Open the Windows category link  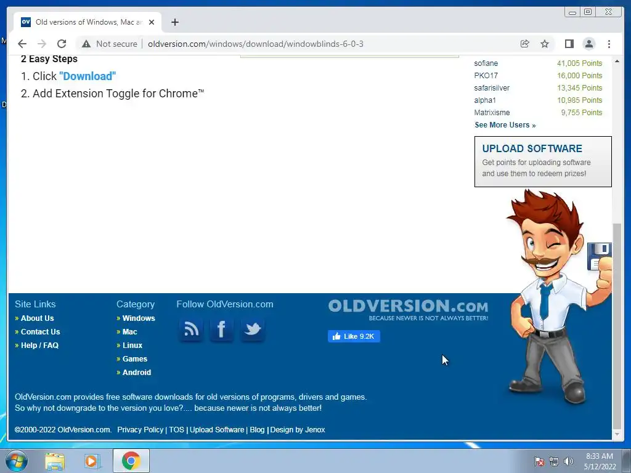tap(139, 318)
